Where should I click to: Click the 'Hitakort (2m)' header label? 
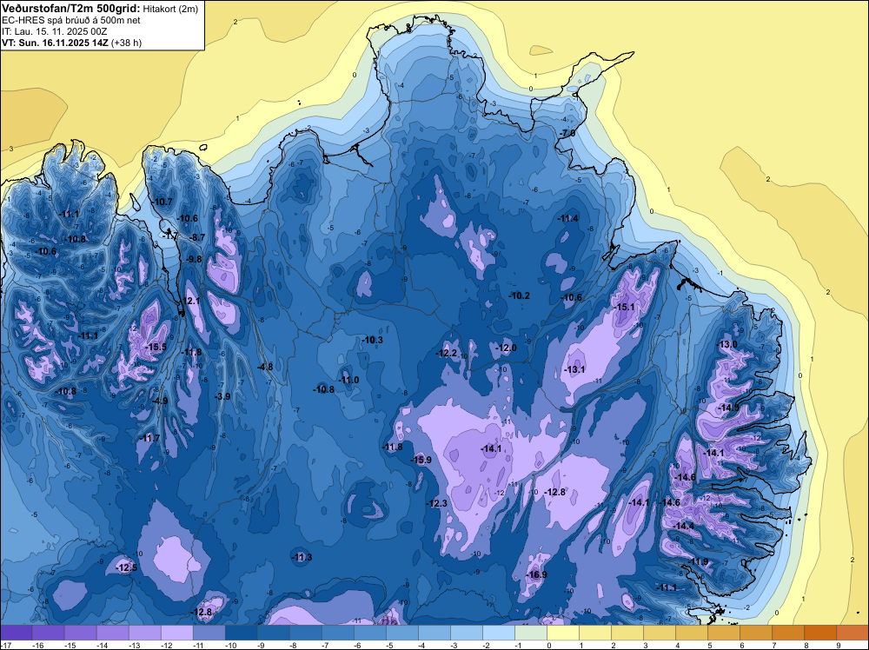pyautogui.click(x=170, y=9)
